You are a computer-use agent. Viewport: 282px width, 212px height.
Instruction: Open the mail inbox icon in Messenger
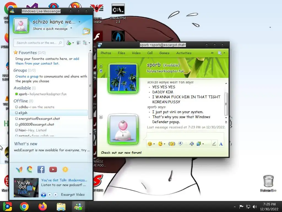tap(86, 31)
